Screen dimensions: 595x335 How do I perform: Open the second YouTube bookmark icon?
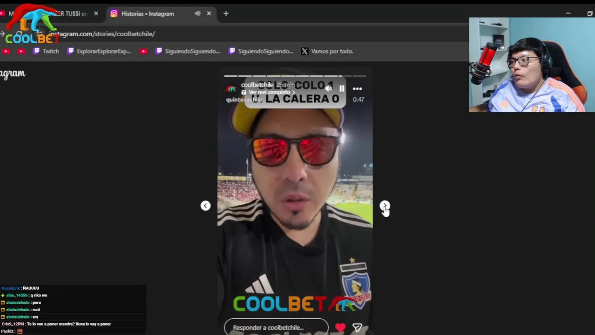(21, 51)
